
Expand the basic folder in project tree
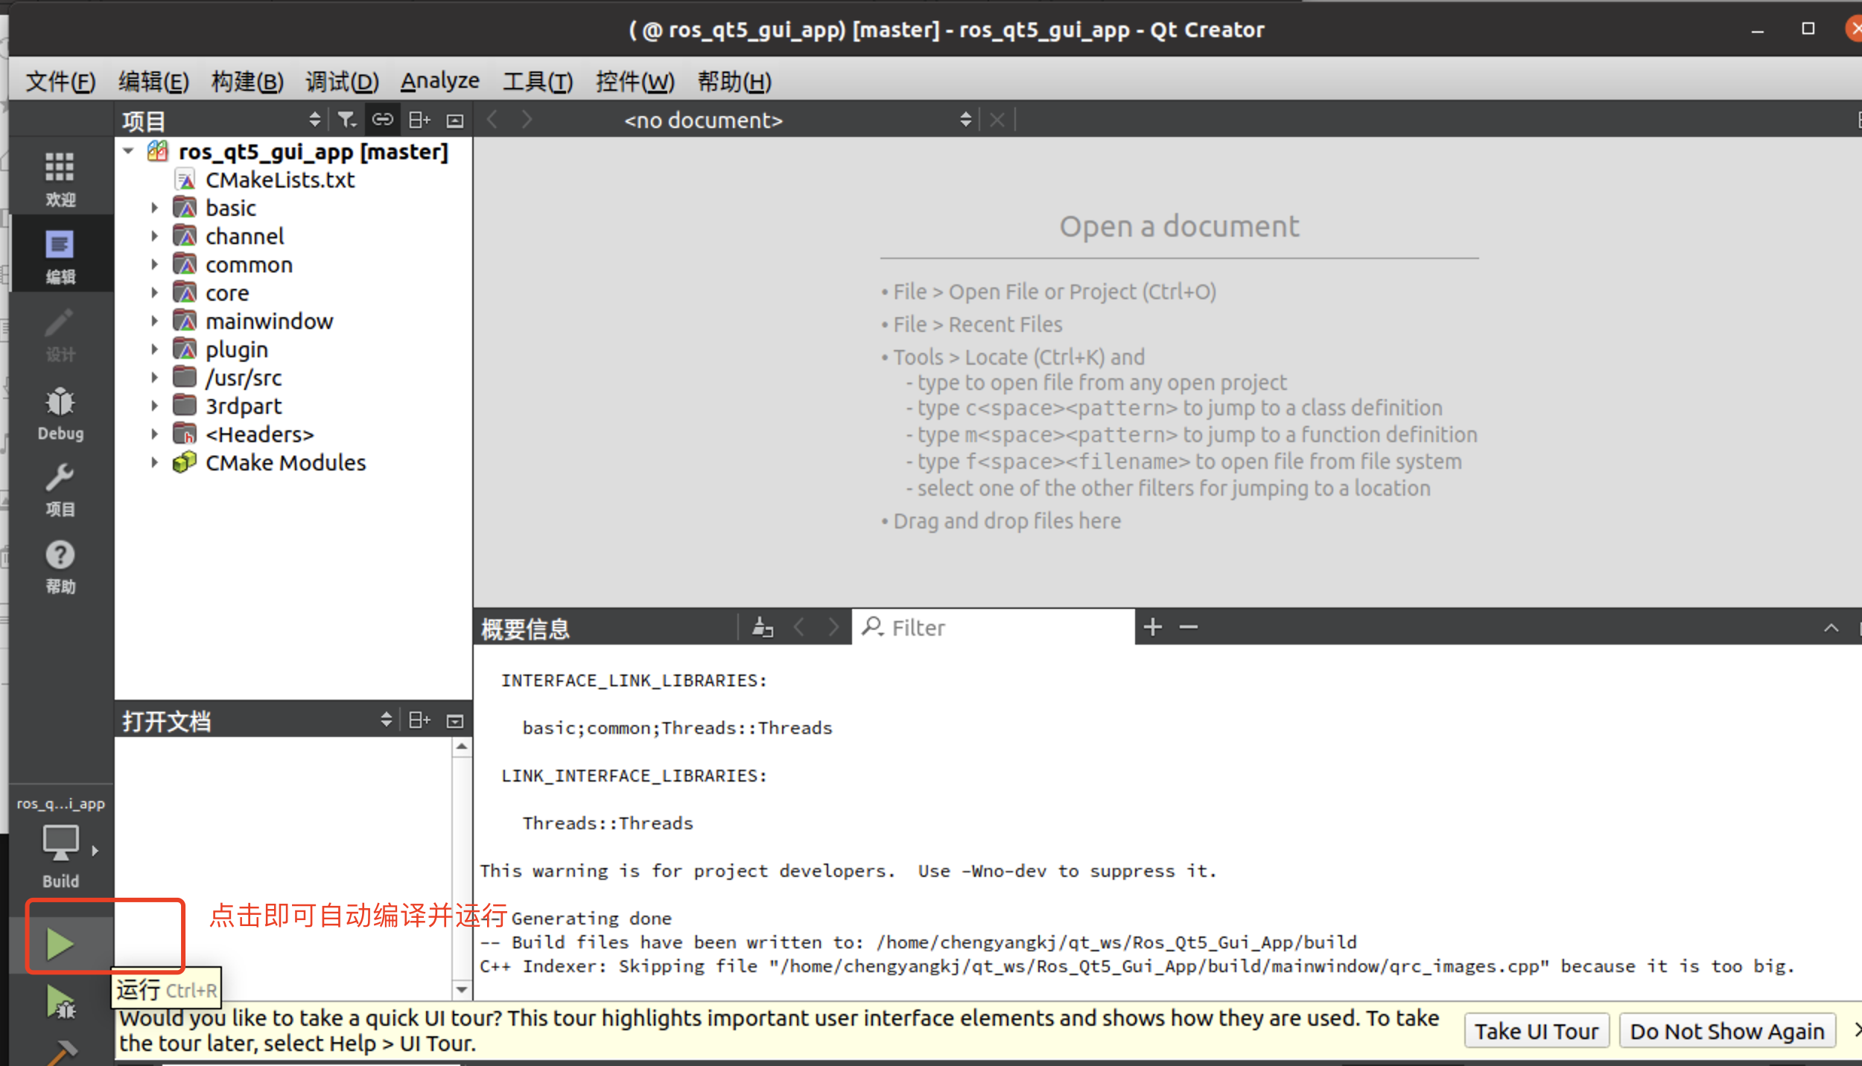[x=154, y=208]
